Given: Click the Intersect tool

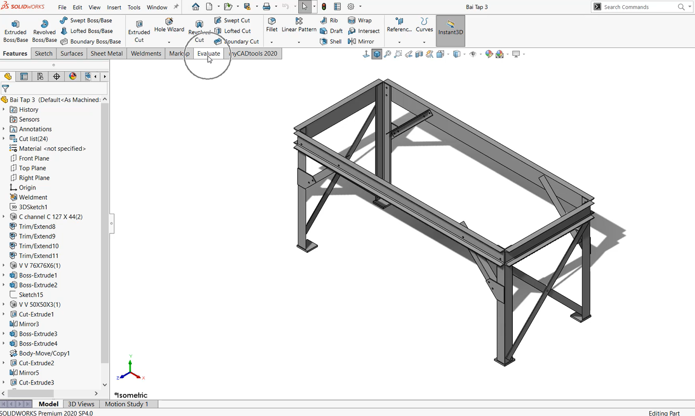Looking at the screenshot, I should click(x=364, y=31).
